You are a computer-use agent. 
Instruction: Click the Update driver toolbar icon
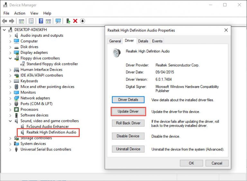[x=68, y=21]
